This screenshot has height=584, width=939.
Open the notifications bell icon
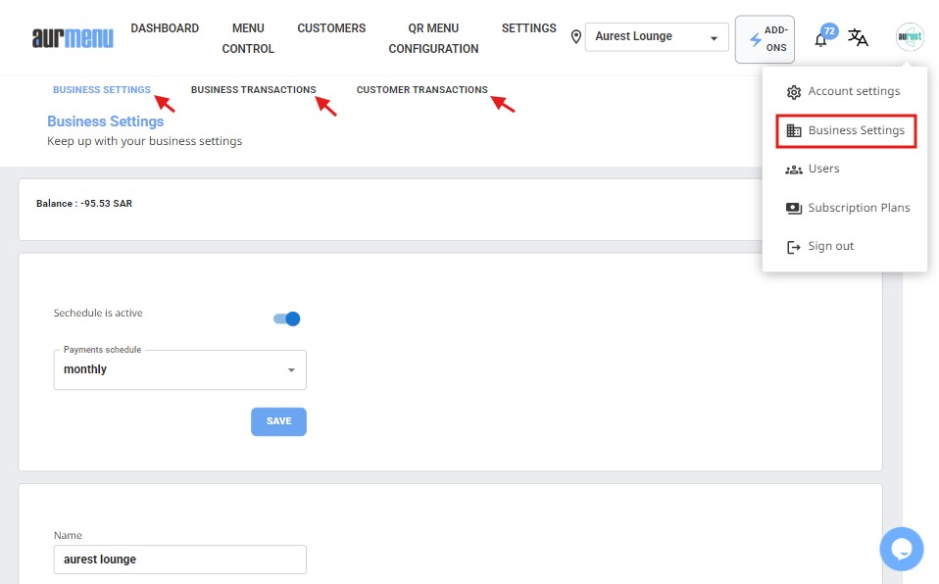821,39
